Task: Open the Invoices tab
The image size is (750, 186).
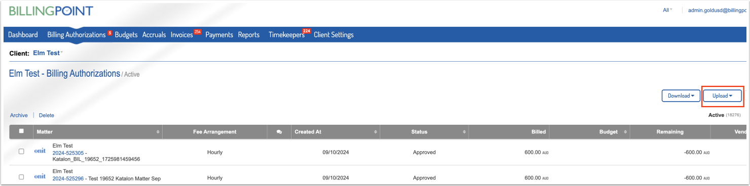Action: 182,35
